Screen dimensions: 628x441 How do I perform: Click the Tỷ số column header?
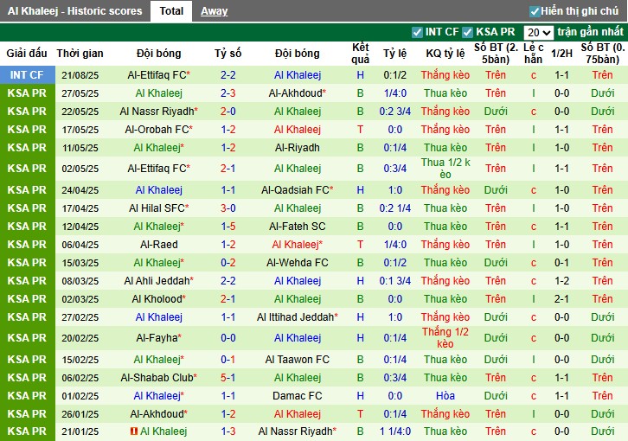click(x=227, y=53)
